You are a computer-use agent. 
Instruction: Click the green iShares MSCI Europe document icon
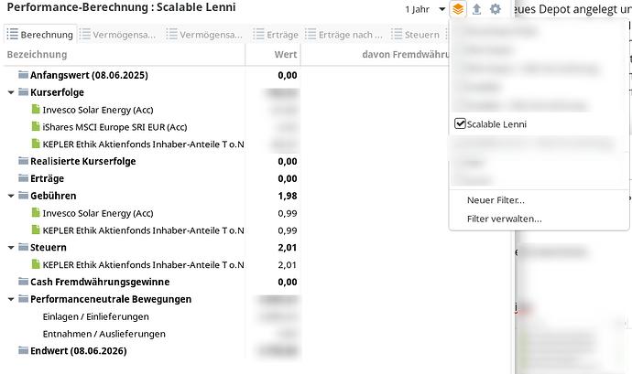click(x=36, y=126)
